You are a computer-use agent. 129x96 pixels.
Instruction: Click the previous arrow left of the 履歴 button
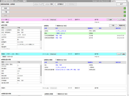click(x=107, y=19)
